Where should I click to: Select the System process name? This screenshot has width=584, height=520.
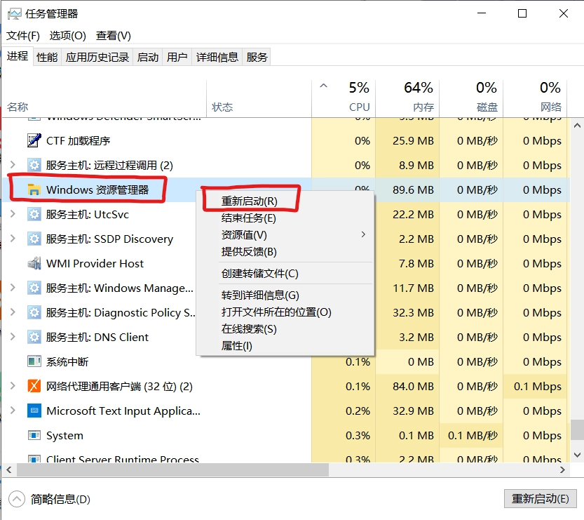click(64, 435)
